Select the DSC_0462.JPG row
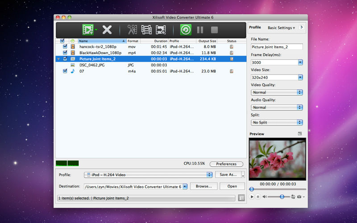Viewport: 357px width, 223px height. (151, 65)
